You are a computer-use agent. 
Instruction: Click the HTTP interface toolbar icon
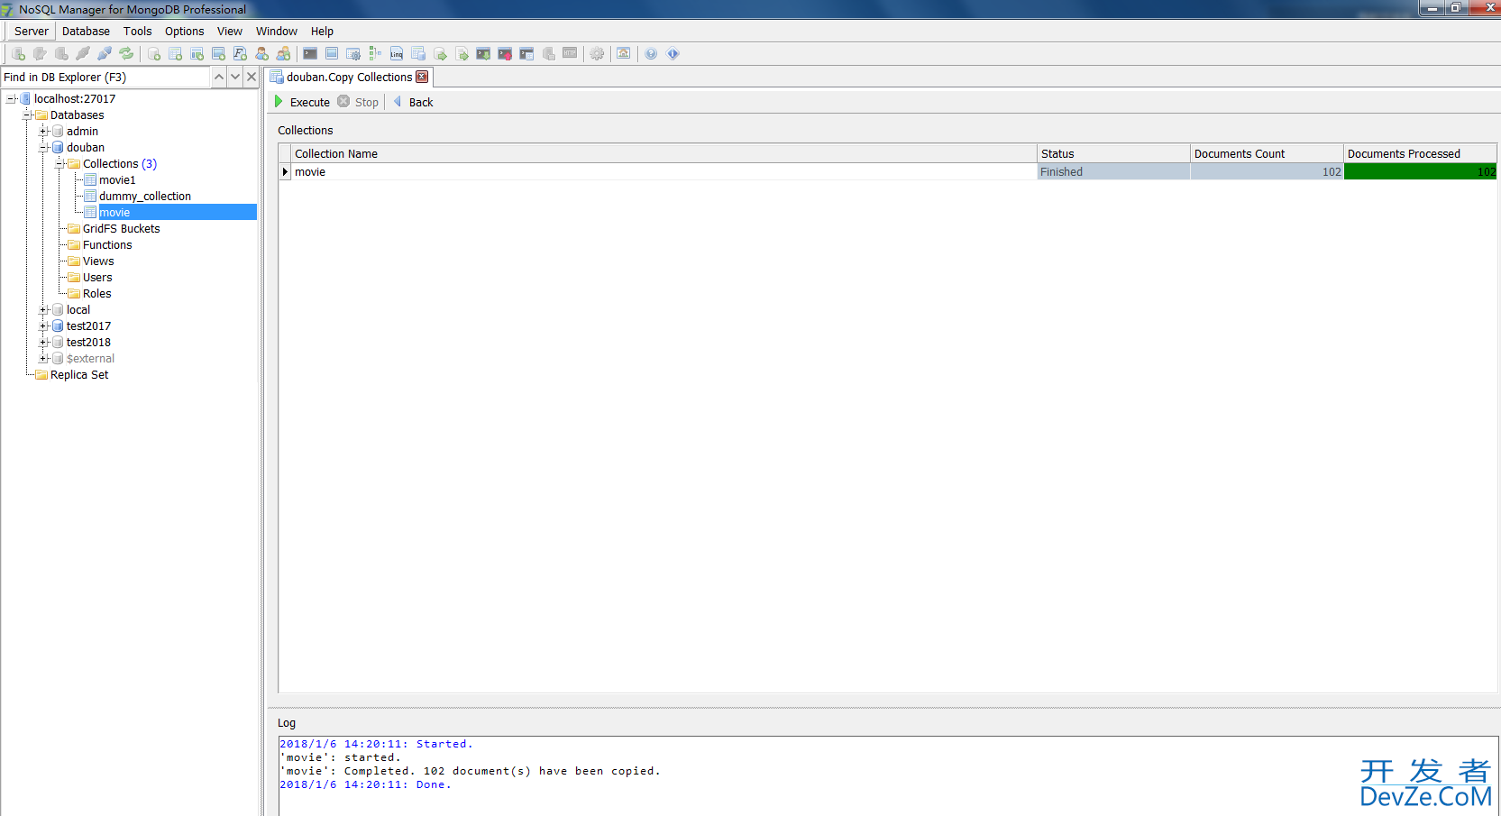(x=570, y=53)
